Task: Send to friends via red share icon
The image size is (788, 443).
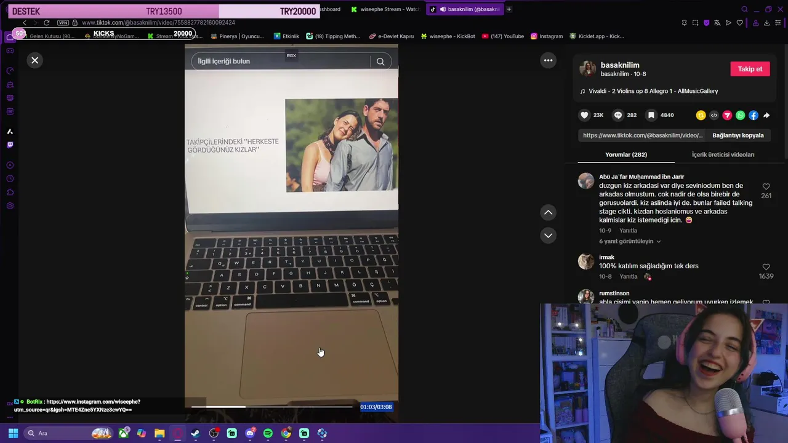Action: (x=727, y=115)
